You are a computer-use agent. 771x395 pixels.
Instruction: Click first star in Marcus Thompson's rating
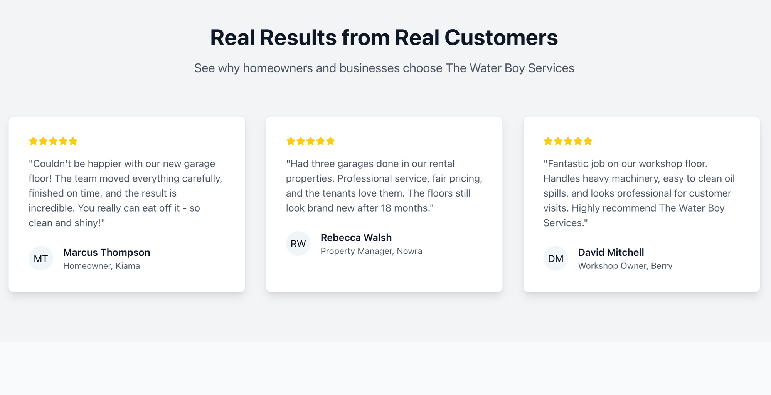pos(34,141)
